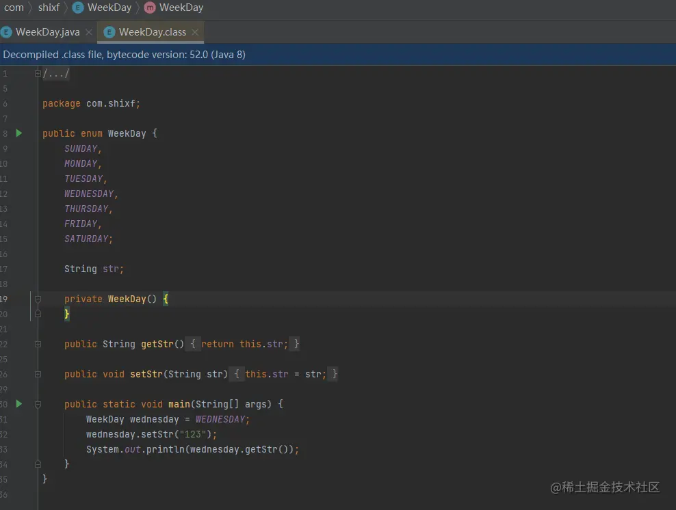The height and width of the screenshot is (510, 676).
Task: Click the 'String str;' field declaration
Action: tap(94, 269)
